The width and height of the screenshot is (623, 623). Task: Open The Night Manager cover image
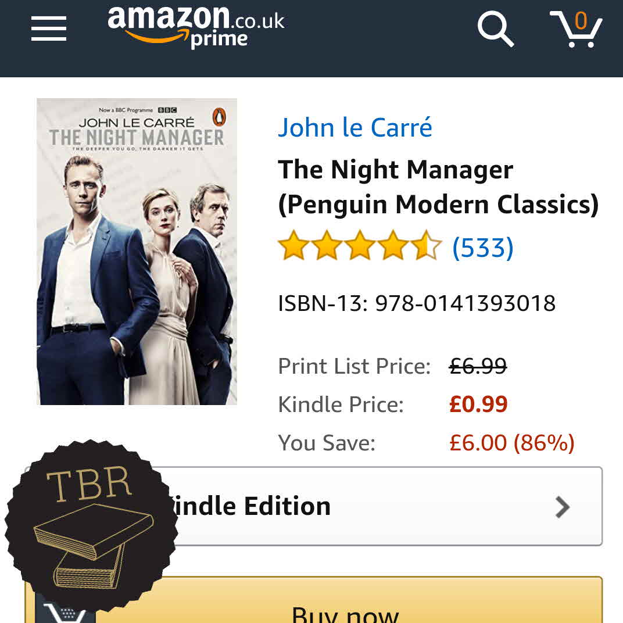coord(137,252)
